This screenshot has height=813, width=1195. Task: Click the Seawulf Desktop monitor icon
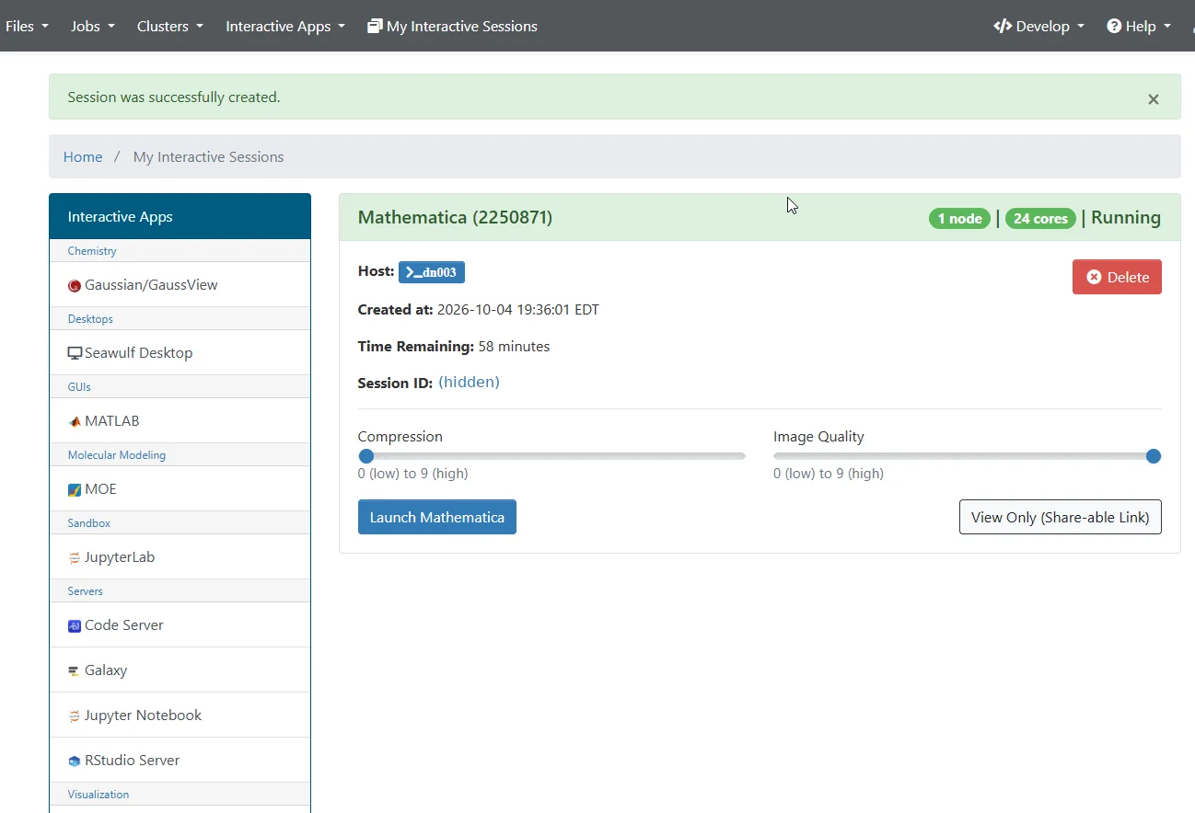pyautogui.click(x=75, y=353)
